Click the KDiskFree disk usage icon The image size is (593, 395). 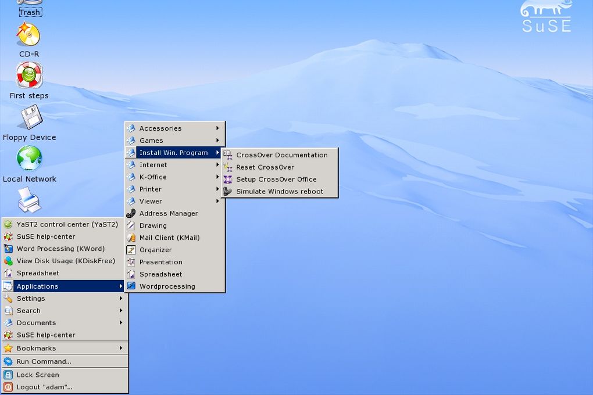[x=8, y=261]
